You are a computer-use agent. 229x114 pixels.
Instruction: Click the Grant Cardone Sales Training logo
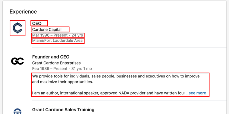[17, 111]
